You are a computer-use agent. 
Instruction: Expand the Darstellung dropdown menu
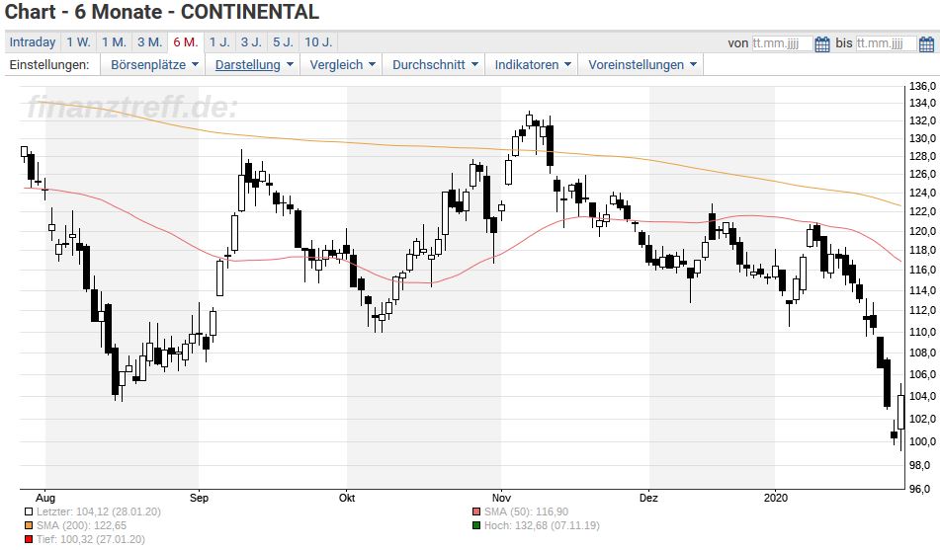pos(254,65)
